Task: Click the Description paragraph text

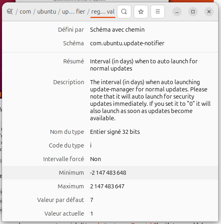Action: (150, 100)
